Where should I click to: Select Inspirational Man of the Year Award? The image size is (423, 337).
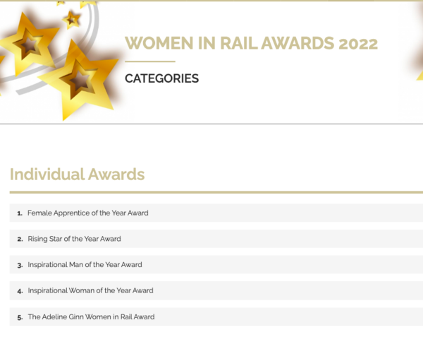[216, 264]
